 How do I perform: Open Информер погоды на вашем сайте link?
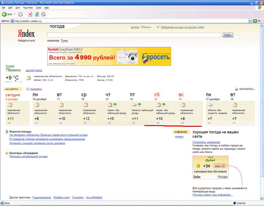(x=182, y=27)
